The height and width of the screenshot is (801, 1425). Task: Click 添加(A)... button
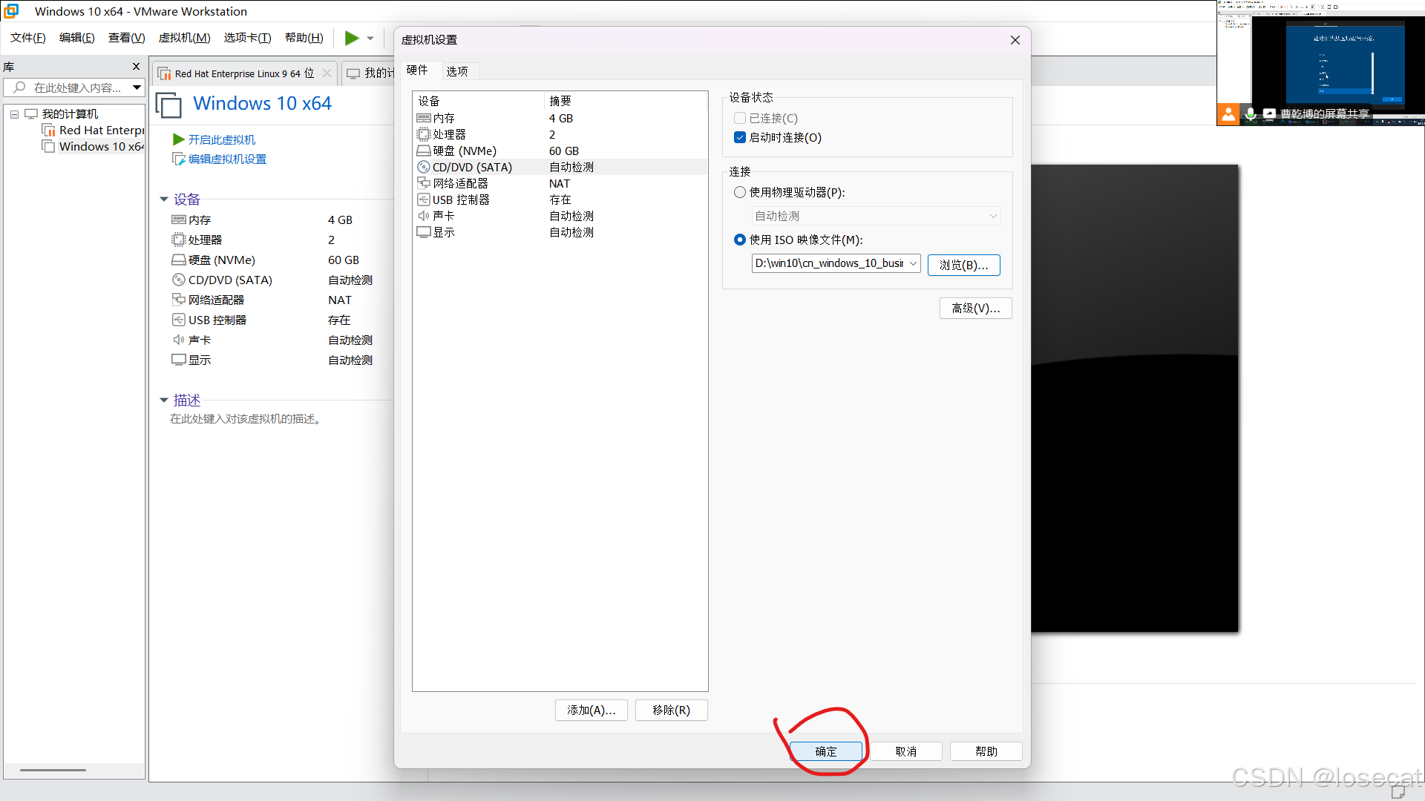pyautogui.click(x=592, y=710)
